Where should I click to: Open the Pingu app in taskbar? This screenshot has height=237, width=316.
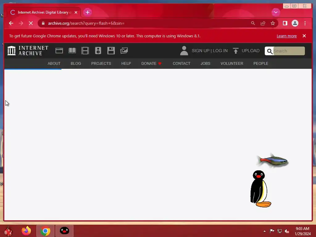tap(64, 231)
